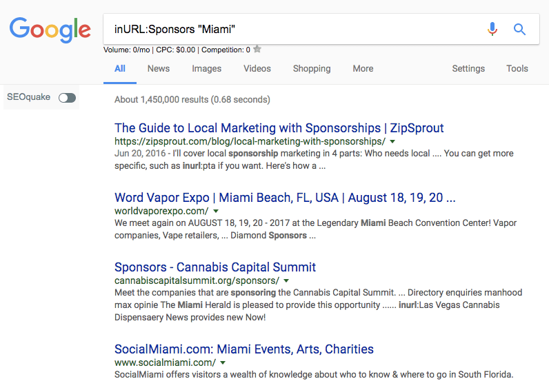
Task: Select the All search tab
Action: pyautogui.click(x=120, y=68)
